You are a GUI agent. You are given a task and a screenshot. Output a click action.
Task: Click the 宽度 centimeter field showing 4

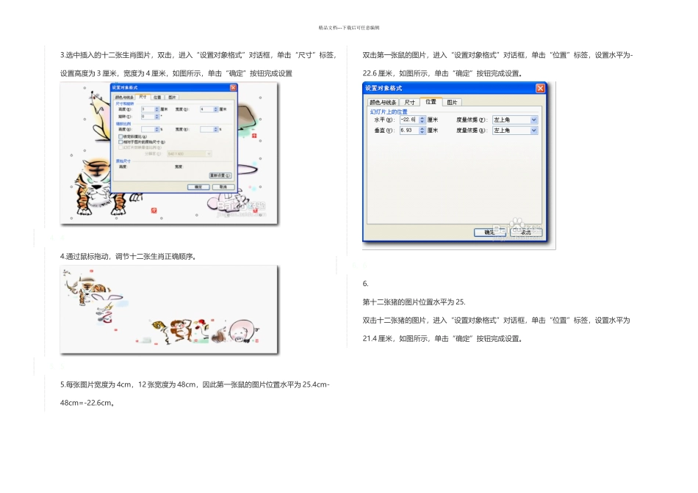[207, 109]
